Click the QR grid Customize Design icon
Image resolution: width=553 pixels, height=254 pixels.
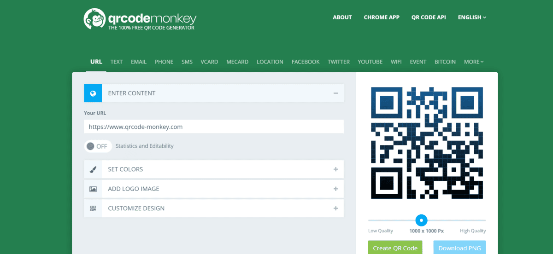(x=93, y=208)
